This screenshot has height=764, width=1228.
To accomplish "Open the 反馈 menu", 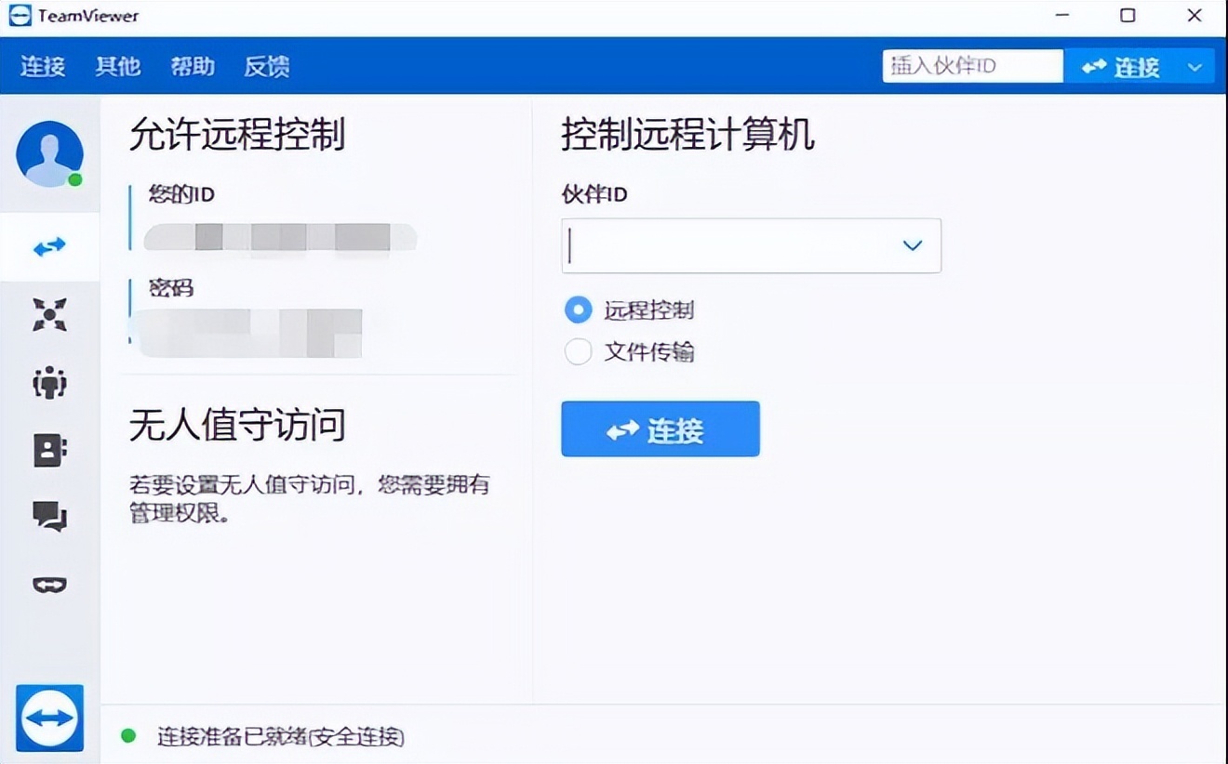I will click(x=267, y=66).
